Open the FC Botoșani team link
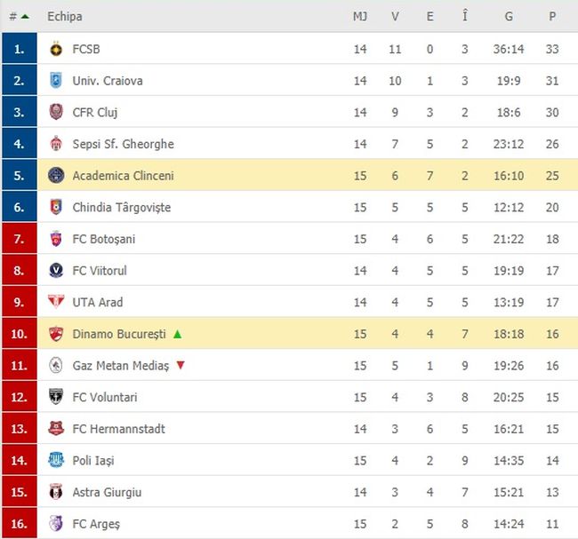Viewport: 578px width, 539px height. click(104, 239)
